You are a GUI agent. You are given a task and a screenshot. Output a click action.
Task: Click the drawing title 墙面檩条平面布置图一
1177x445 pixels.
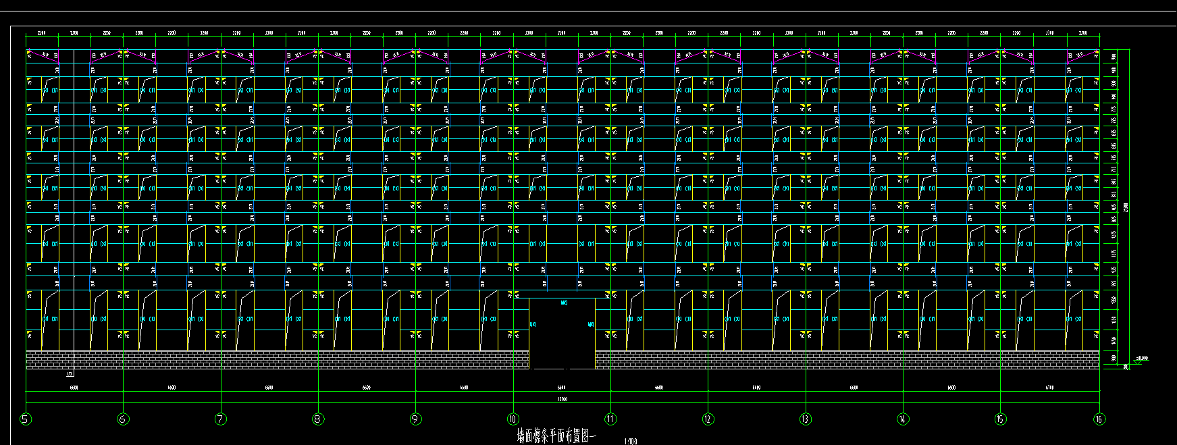coord(558,436)
